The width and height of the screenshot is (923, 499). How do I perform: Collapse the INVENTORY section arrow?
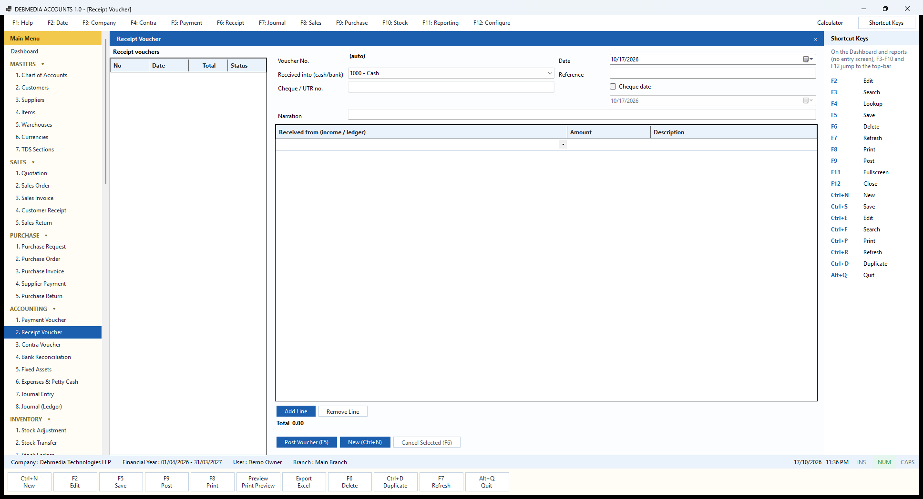point(49,419)
